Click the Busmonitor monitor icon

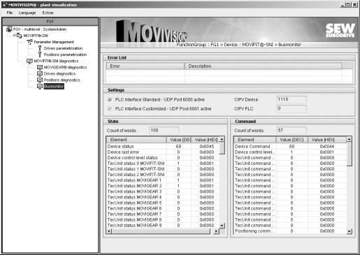[40, 87]
